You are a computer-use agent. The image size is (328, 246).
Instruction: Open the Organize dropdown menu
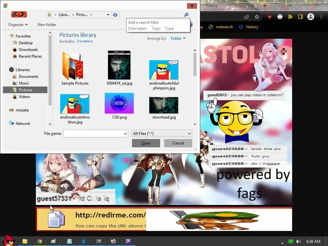coord(18,24)
